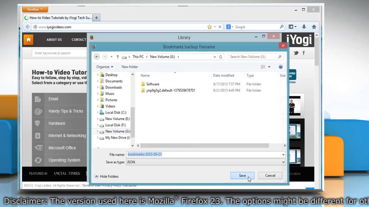Click the Software folder icon

click(143, 84)
